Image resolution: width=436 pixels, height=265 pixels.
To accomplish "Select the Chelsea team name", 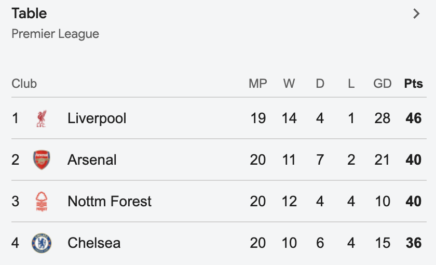I will [94, 243].
